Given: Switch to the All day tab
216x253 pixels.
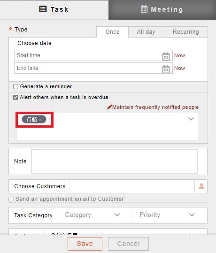Looking at the screenshot, I should point(146,32).
